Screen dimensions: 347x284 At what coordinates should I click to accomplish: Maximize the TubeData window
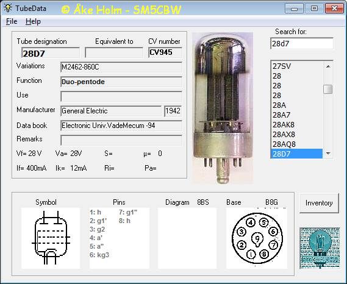click(x=314, y=9)
